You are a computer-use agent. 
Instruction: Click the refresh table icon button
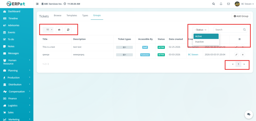68,30
